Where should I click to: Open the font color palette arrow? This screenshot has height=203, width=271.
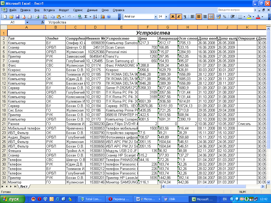point(262,17)
